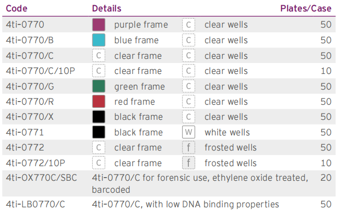The height and width of the screenshot is (212, 338).
Task: Select product code 4ti-OX770C/SBC
Action: pos(41,178)
